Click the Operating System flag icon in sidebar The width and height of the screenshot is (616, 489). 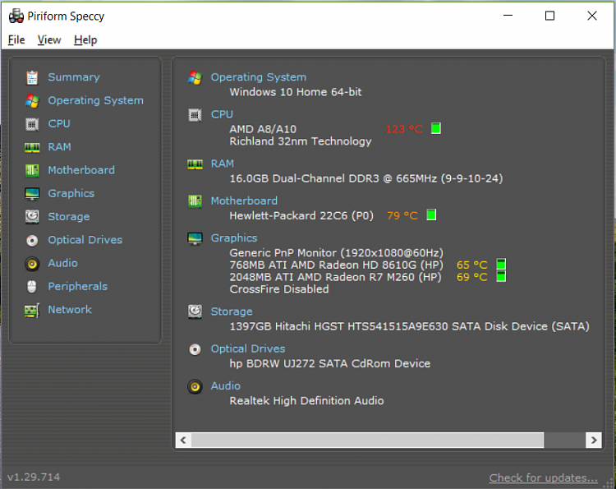point(32,100)
